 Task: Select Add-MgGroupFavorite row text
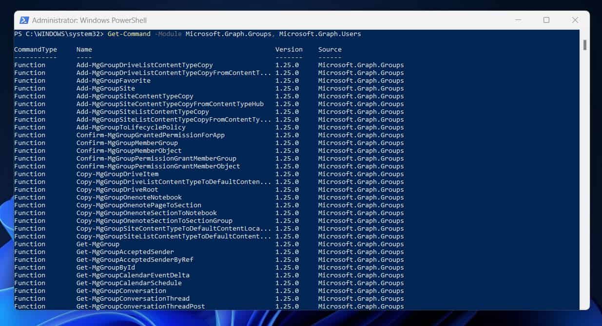[x=114, y=81]
